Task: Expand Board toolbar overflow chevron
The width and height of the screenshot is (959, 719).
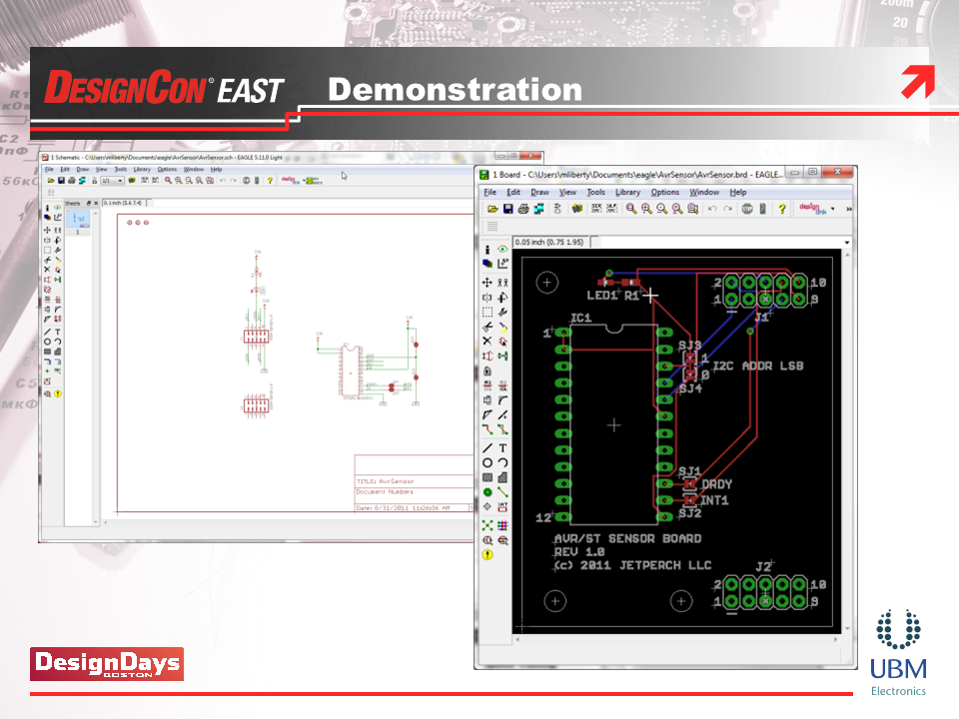Action: click(848, 209)
